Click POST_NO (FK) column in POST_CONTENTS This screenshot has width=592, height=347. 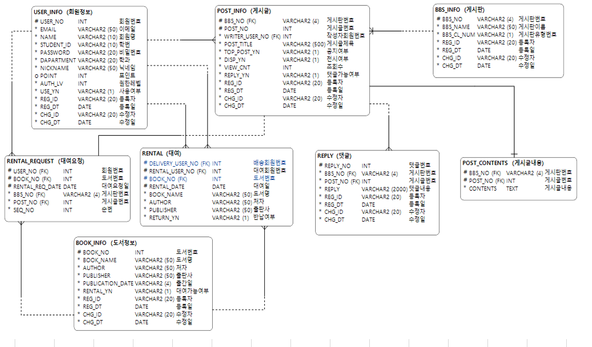(486, 181)
